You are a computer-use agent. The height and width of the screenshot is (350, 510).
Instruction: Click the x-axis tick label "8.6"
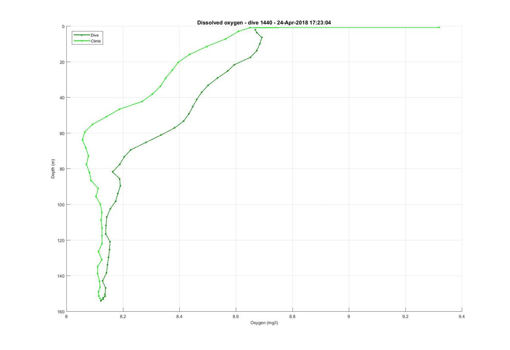(x=236, y=316)
